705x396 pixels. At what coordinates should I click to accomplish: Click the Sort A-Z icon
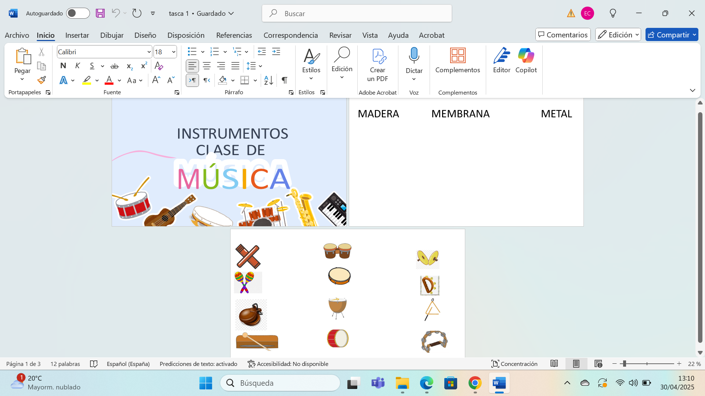click(x=268, y=80)
